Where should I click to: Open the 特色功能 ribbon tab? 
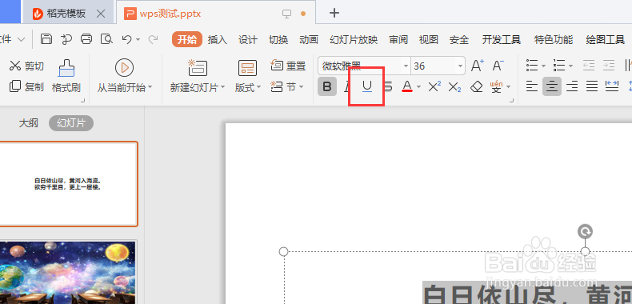[x=554, y=39]
